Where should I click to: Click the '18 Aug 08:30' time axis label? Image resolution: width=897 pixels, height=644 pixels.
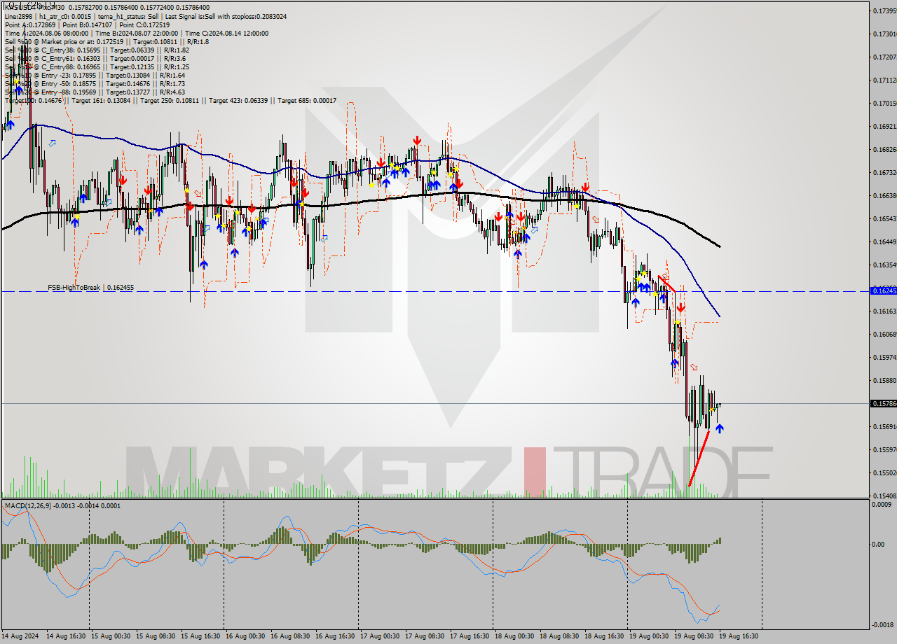(559, 636)
